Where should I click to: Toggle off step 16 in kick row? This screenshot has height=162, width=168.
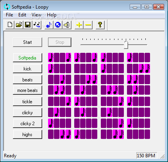pyautogui.click(x=147, y=68)
